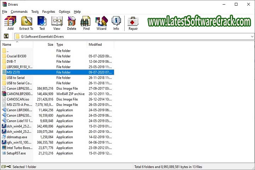Open the Options menu
The height and width of the screenshot is (170, 255).
(x=64, y=12)
